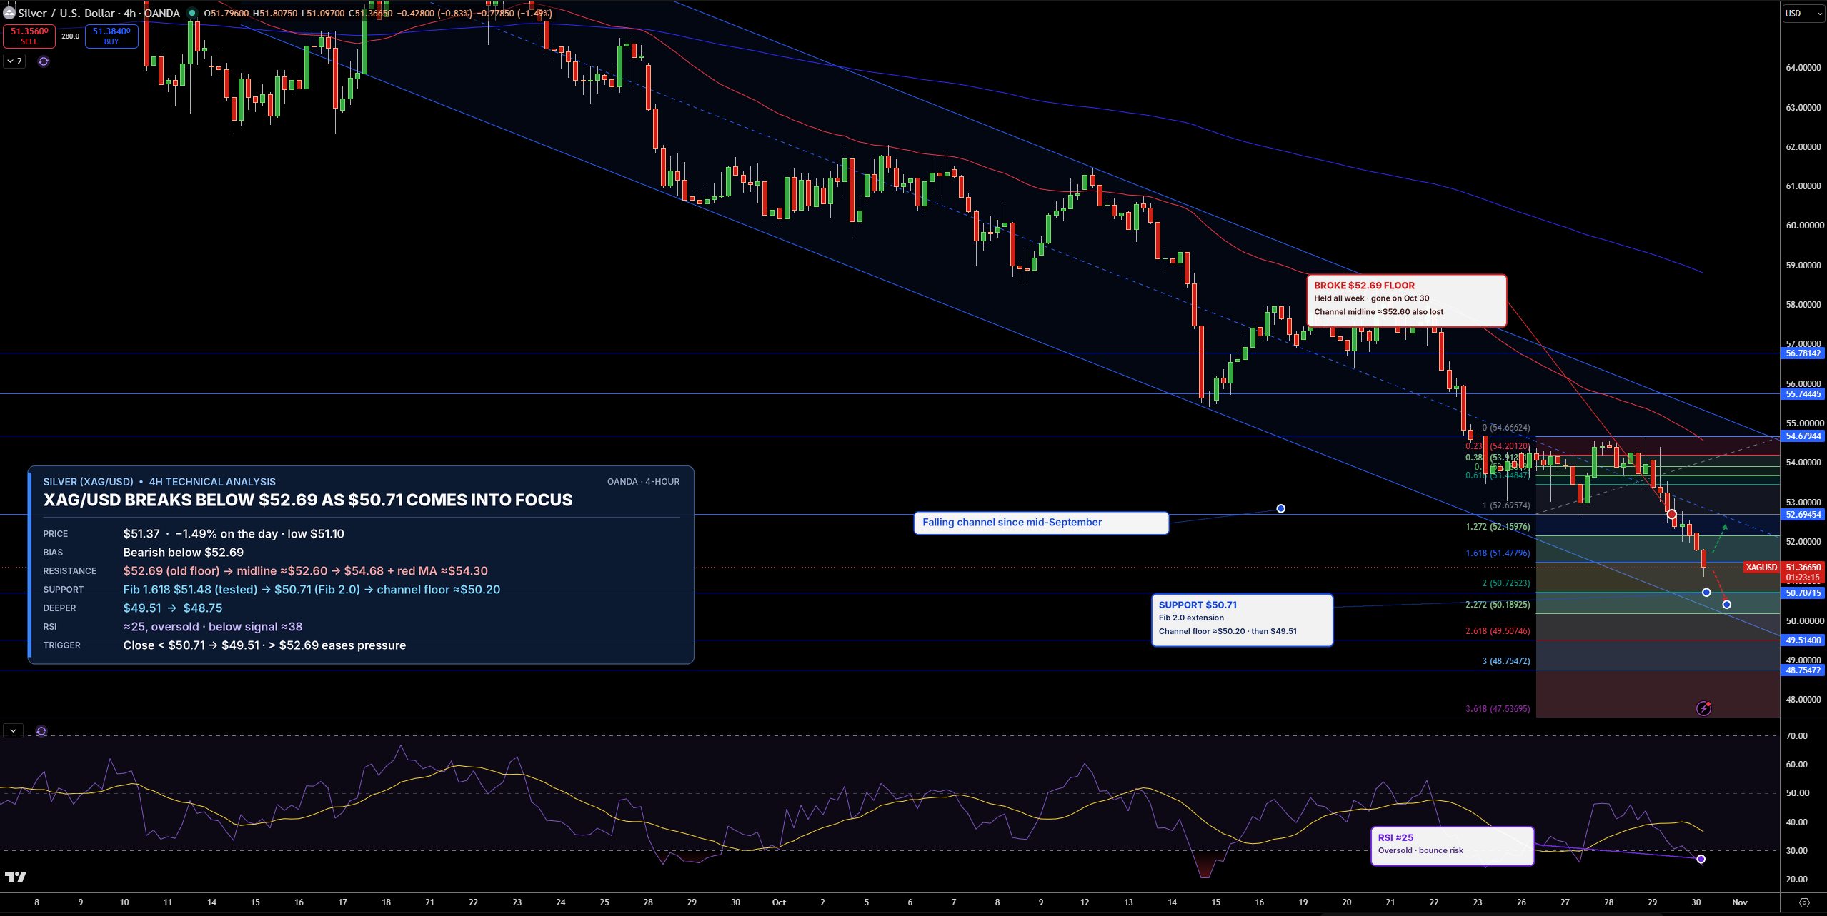Click the 51.36650 last price label
Screen dimensions: 1827x916
pos(1803,568)
